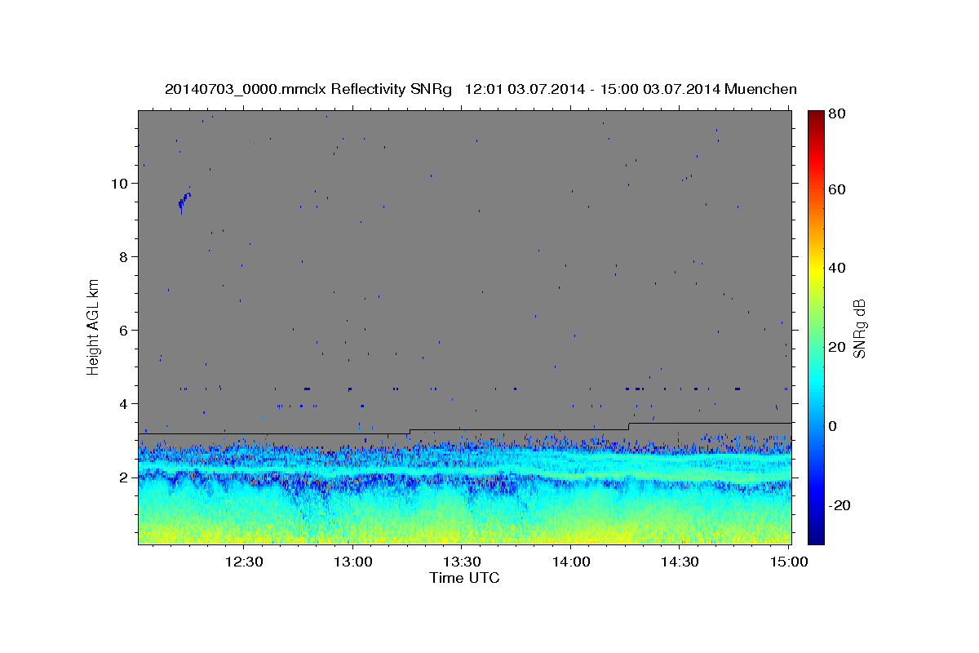Click the 14:00 time tick label
Viewport: 979px width, 653px height.
(571, 562)
